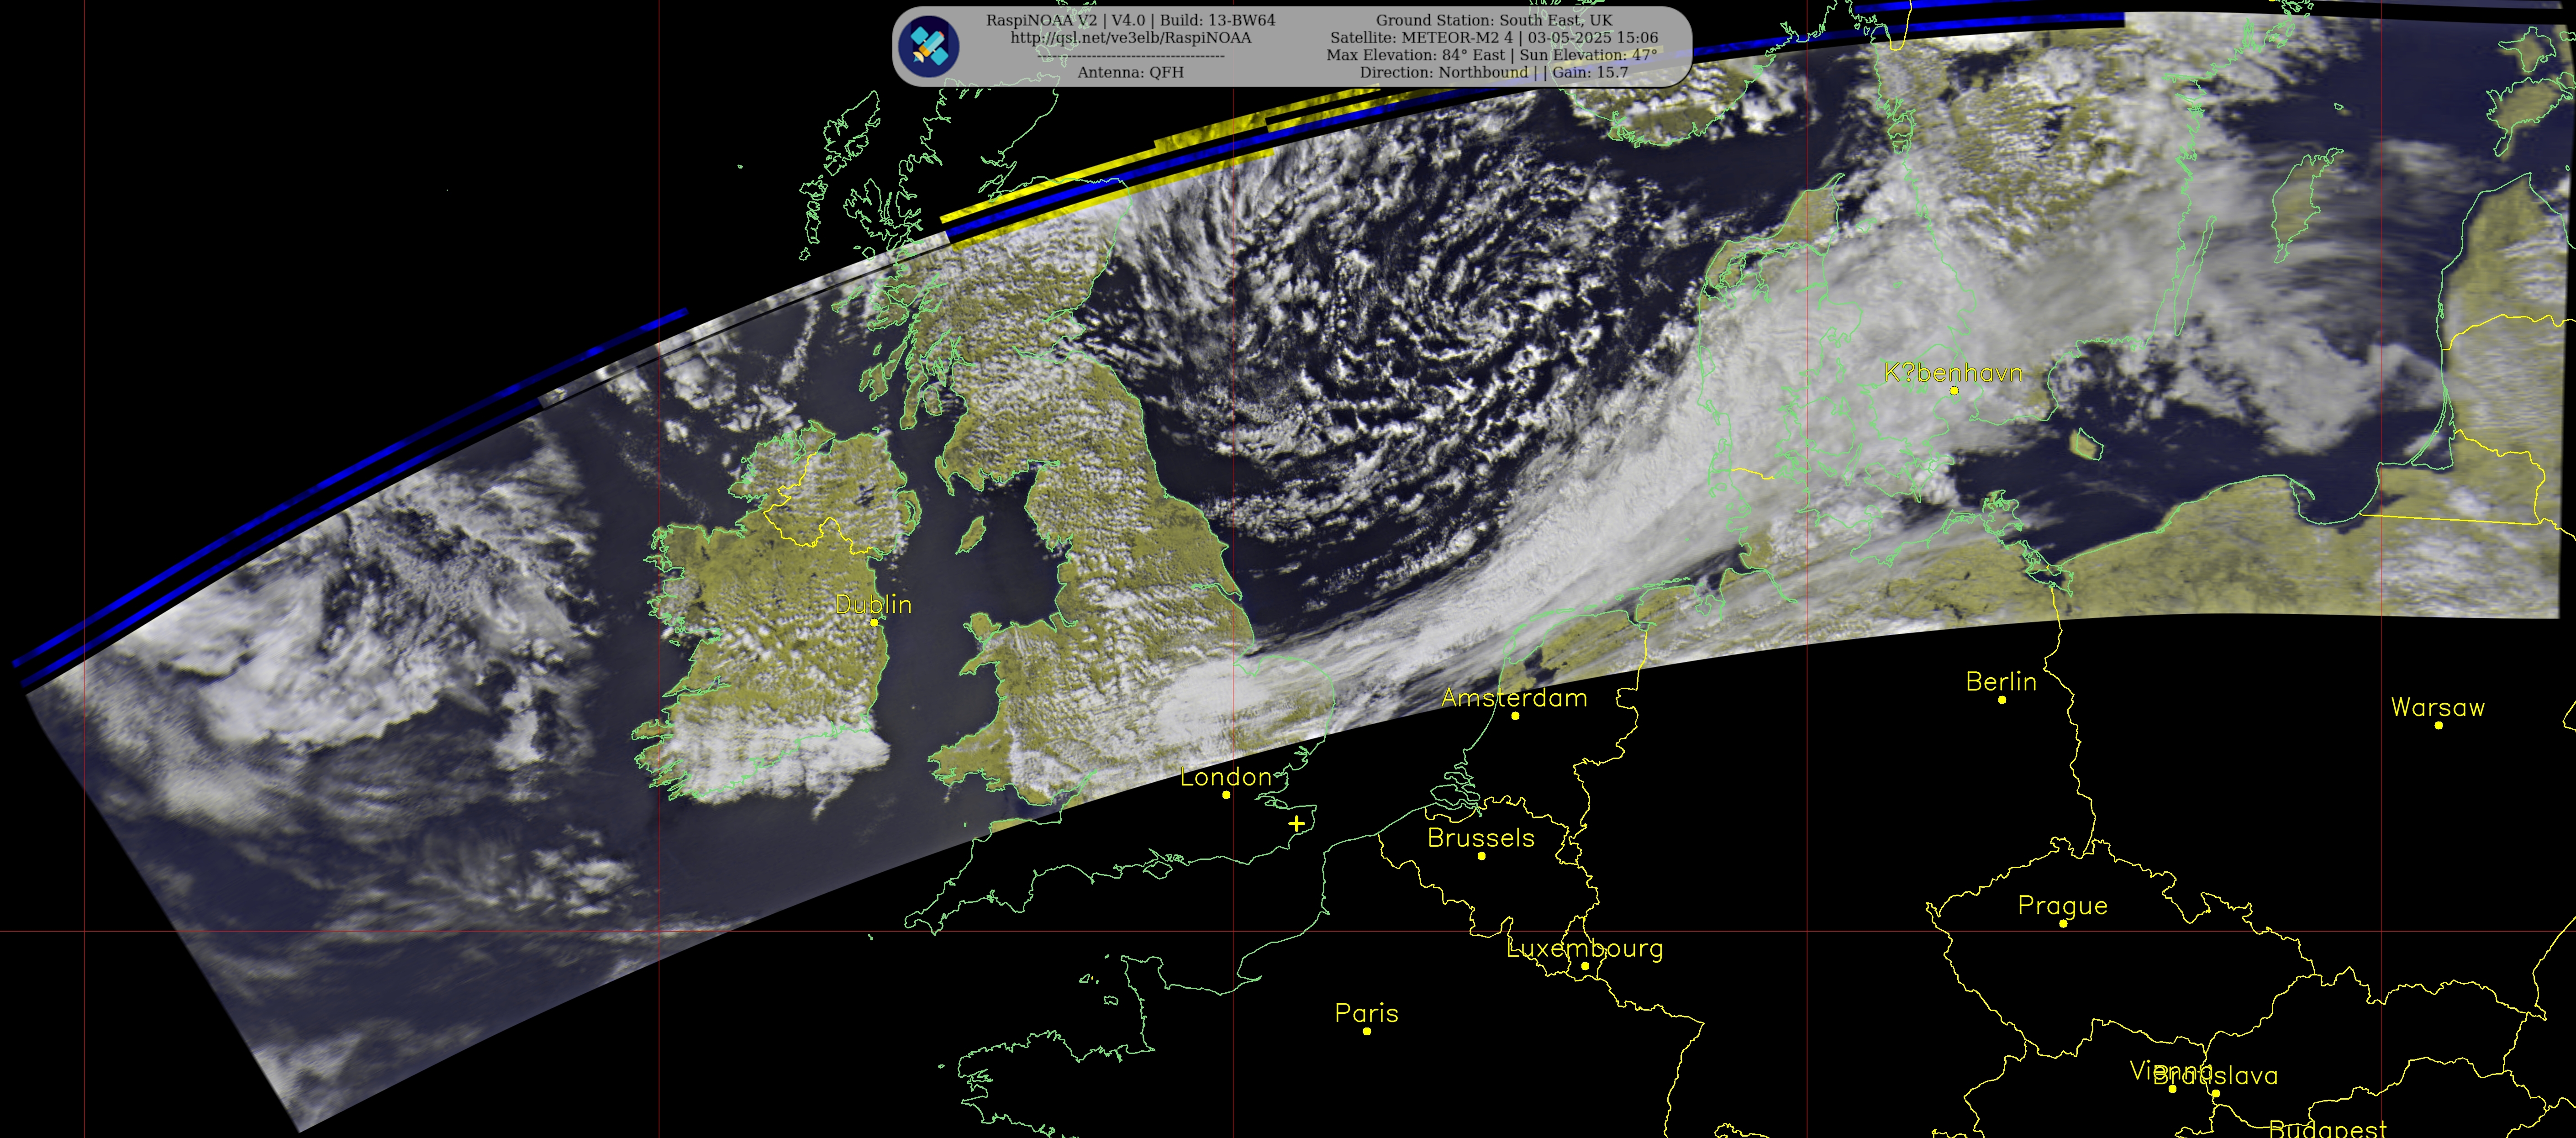Viewport: 2576px width, 1138px height.
Task: Select the 'Ground Station: South East, UK' text
Action: pyautogui.click(x=1494, y=20)
